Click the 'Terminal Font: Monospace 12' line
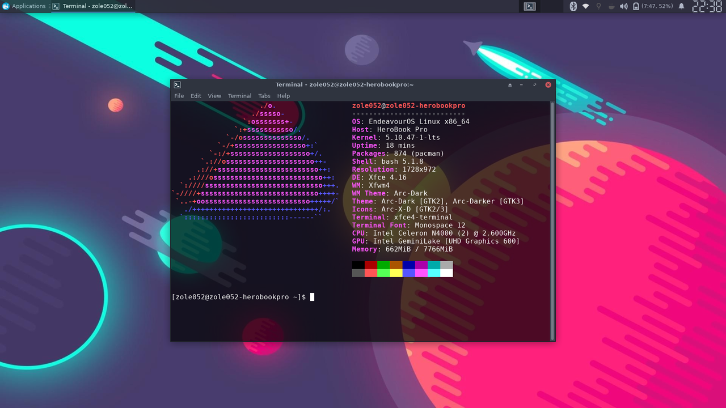 point(408,225)
